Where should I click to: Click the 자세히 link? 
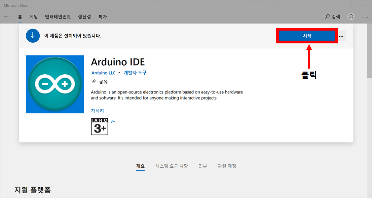tap(98, 111)
